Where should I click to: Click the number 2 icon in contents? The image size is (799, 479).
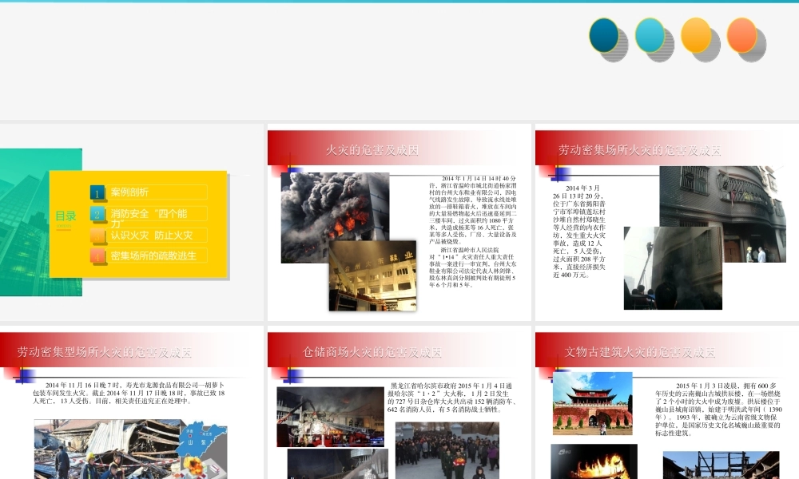pyautogui.click(x=97, y=214)
